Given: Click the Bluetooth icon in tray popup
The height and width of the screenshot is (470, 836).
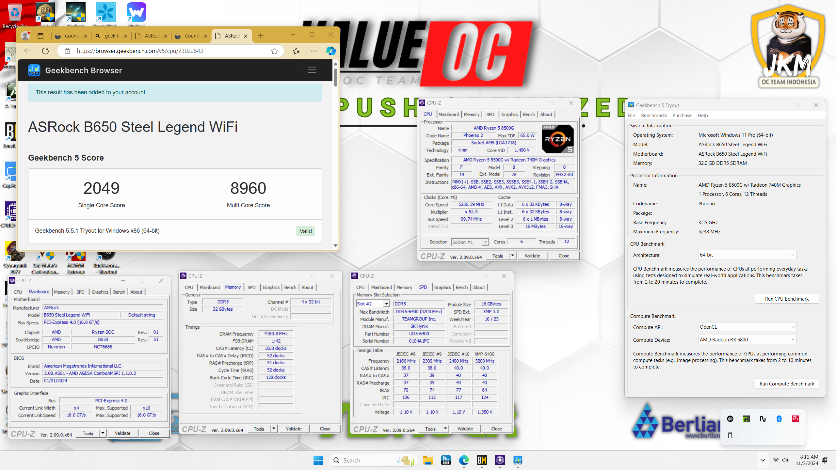Looking at the screenshot, I should coord(779,419).
